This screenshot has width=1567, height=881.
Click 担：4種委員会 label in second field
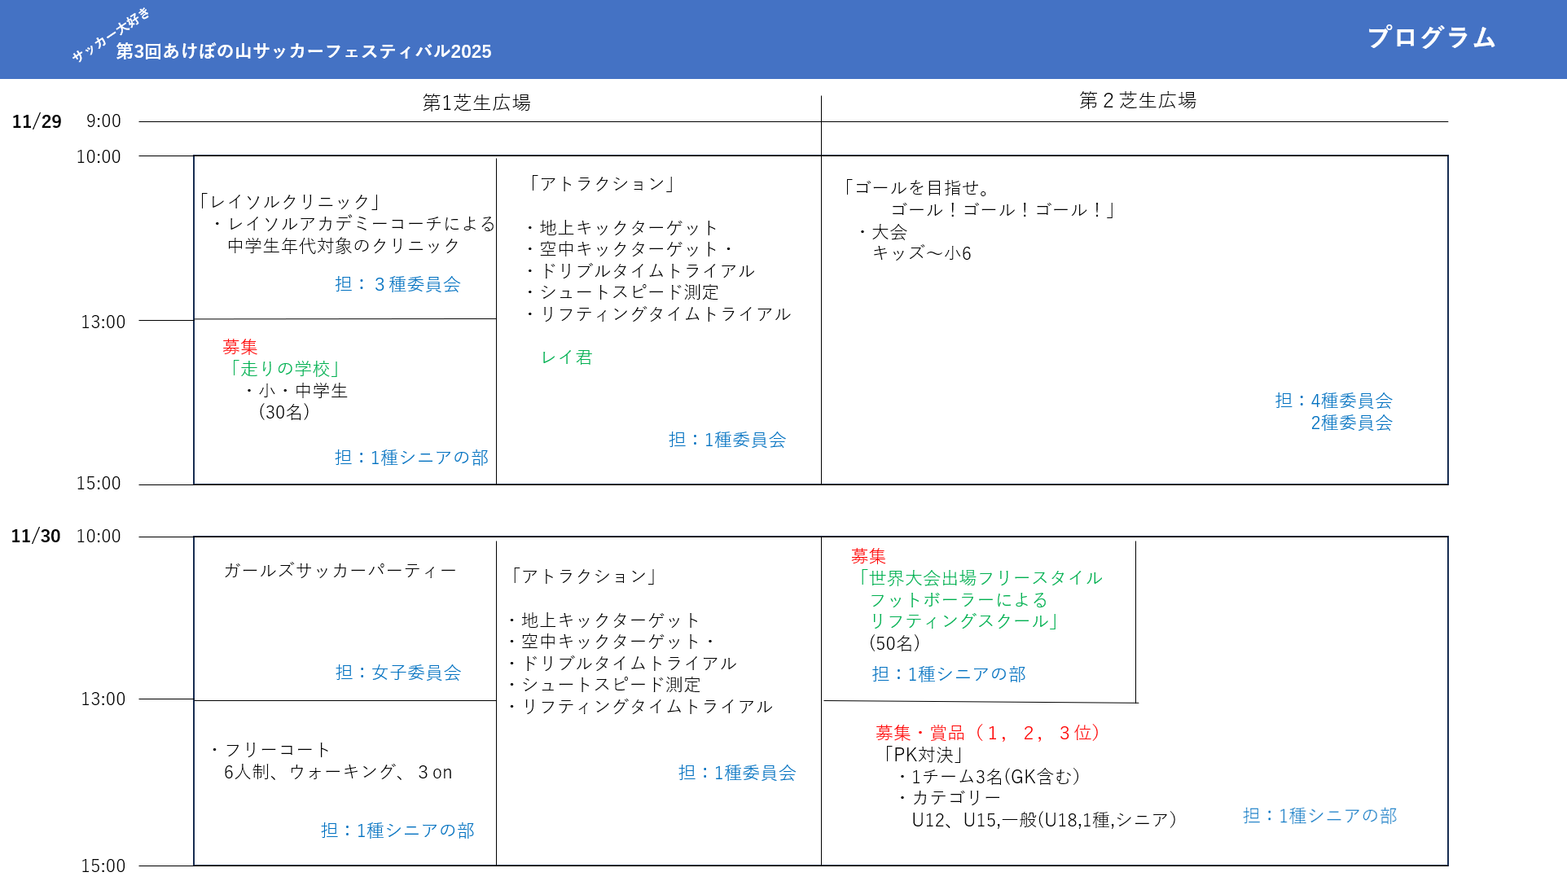pyautogui.click(x=1333, y=401)
